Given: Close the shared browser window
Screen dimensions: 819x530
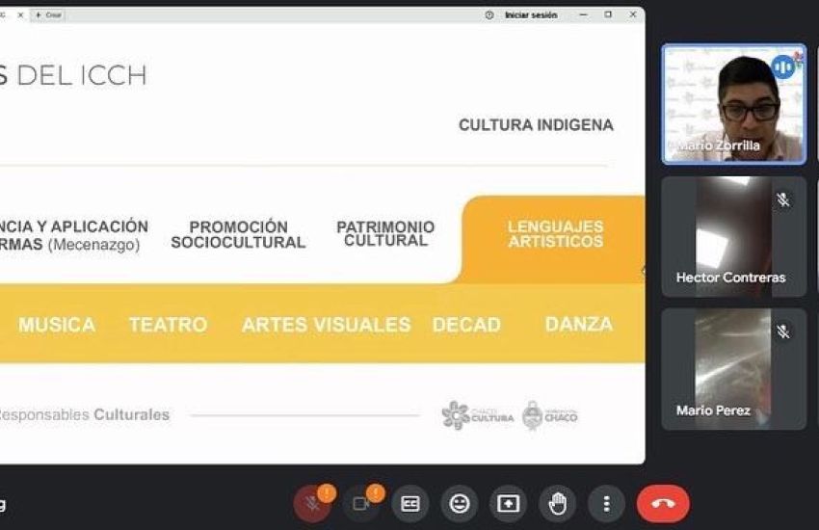Looking at the screenshot, I should tap(632, 14).
